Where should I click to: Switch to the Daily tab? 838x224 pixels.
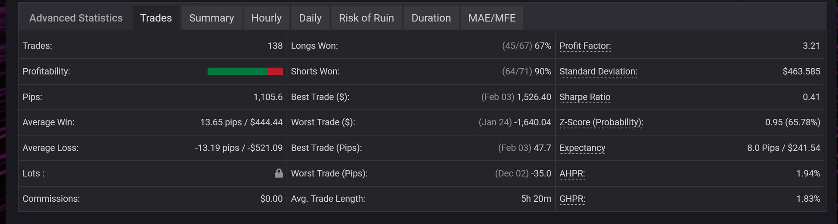(310, 18)
